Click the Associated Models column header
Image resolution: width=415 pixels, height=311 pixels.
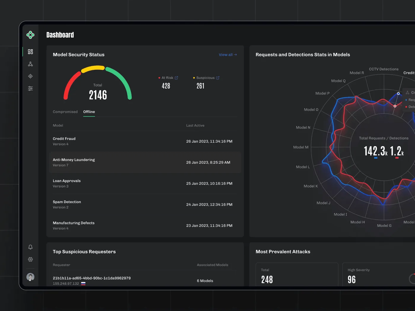(x=213, y=265)
